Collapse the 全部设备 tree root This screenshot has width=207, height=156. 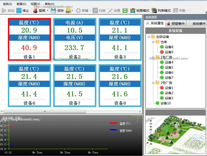coord(149,37)
